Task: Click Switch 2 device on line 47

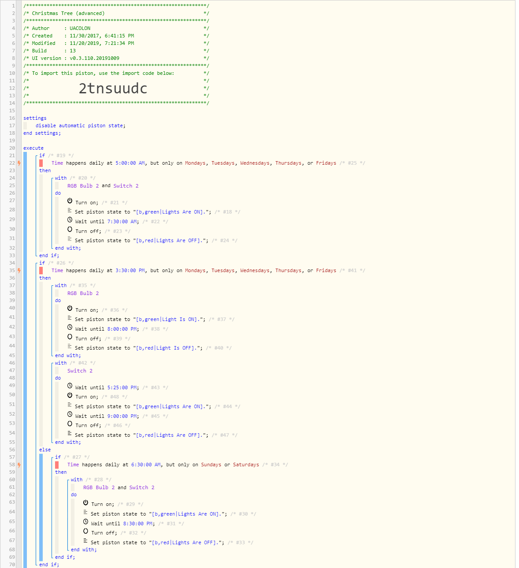Action: tap(80, 371)
